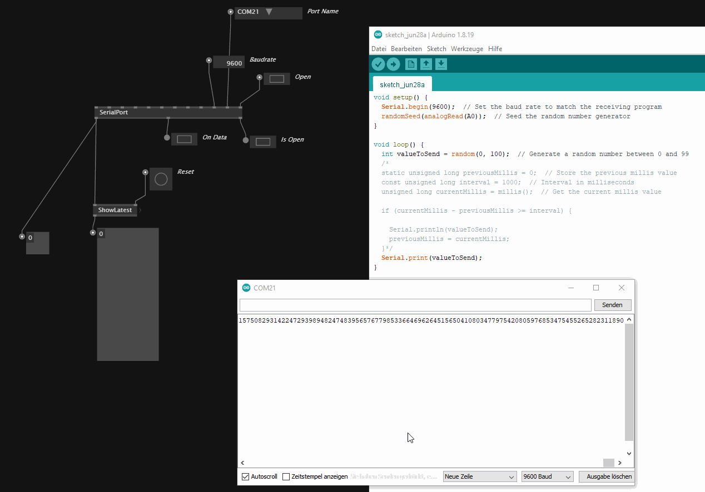Click the small 0 value box left
The image size is (705, 492).
(38, 243)
